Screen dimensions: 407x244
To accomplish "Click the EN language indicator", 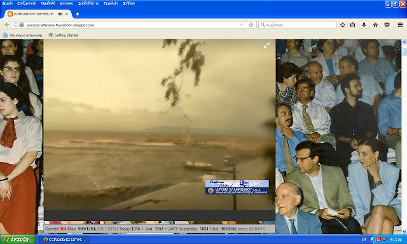I will [x=364, y=240].
